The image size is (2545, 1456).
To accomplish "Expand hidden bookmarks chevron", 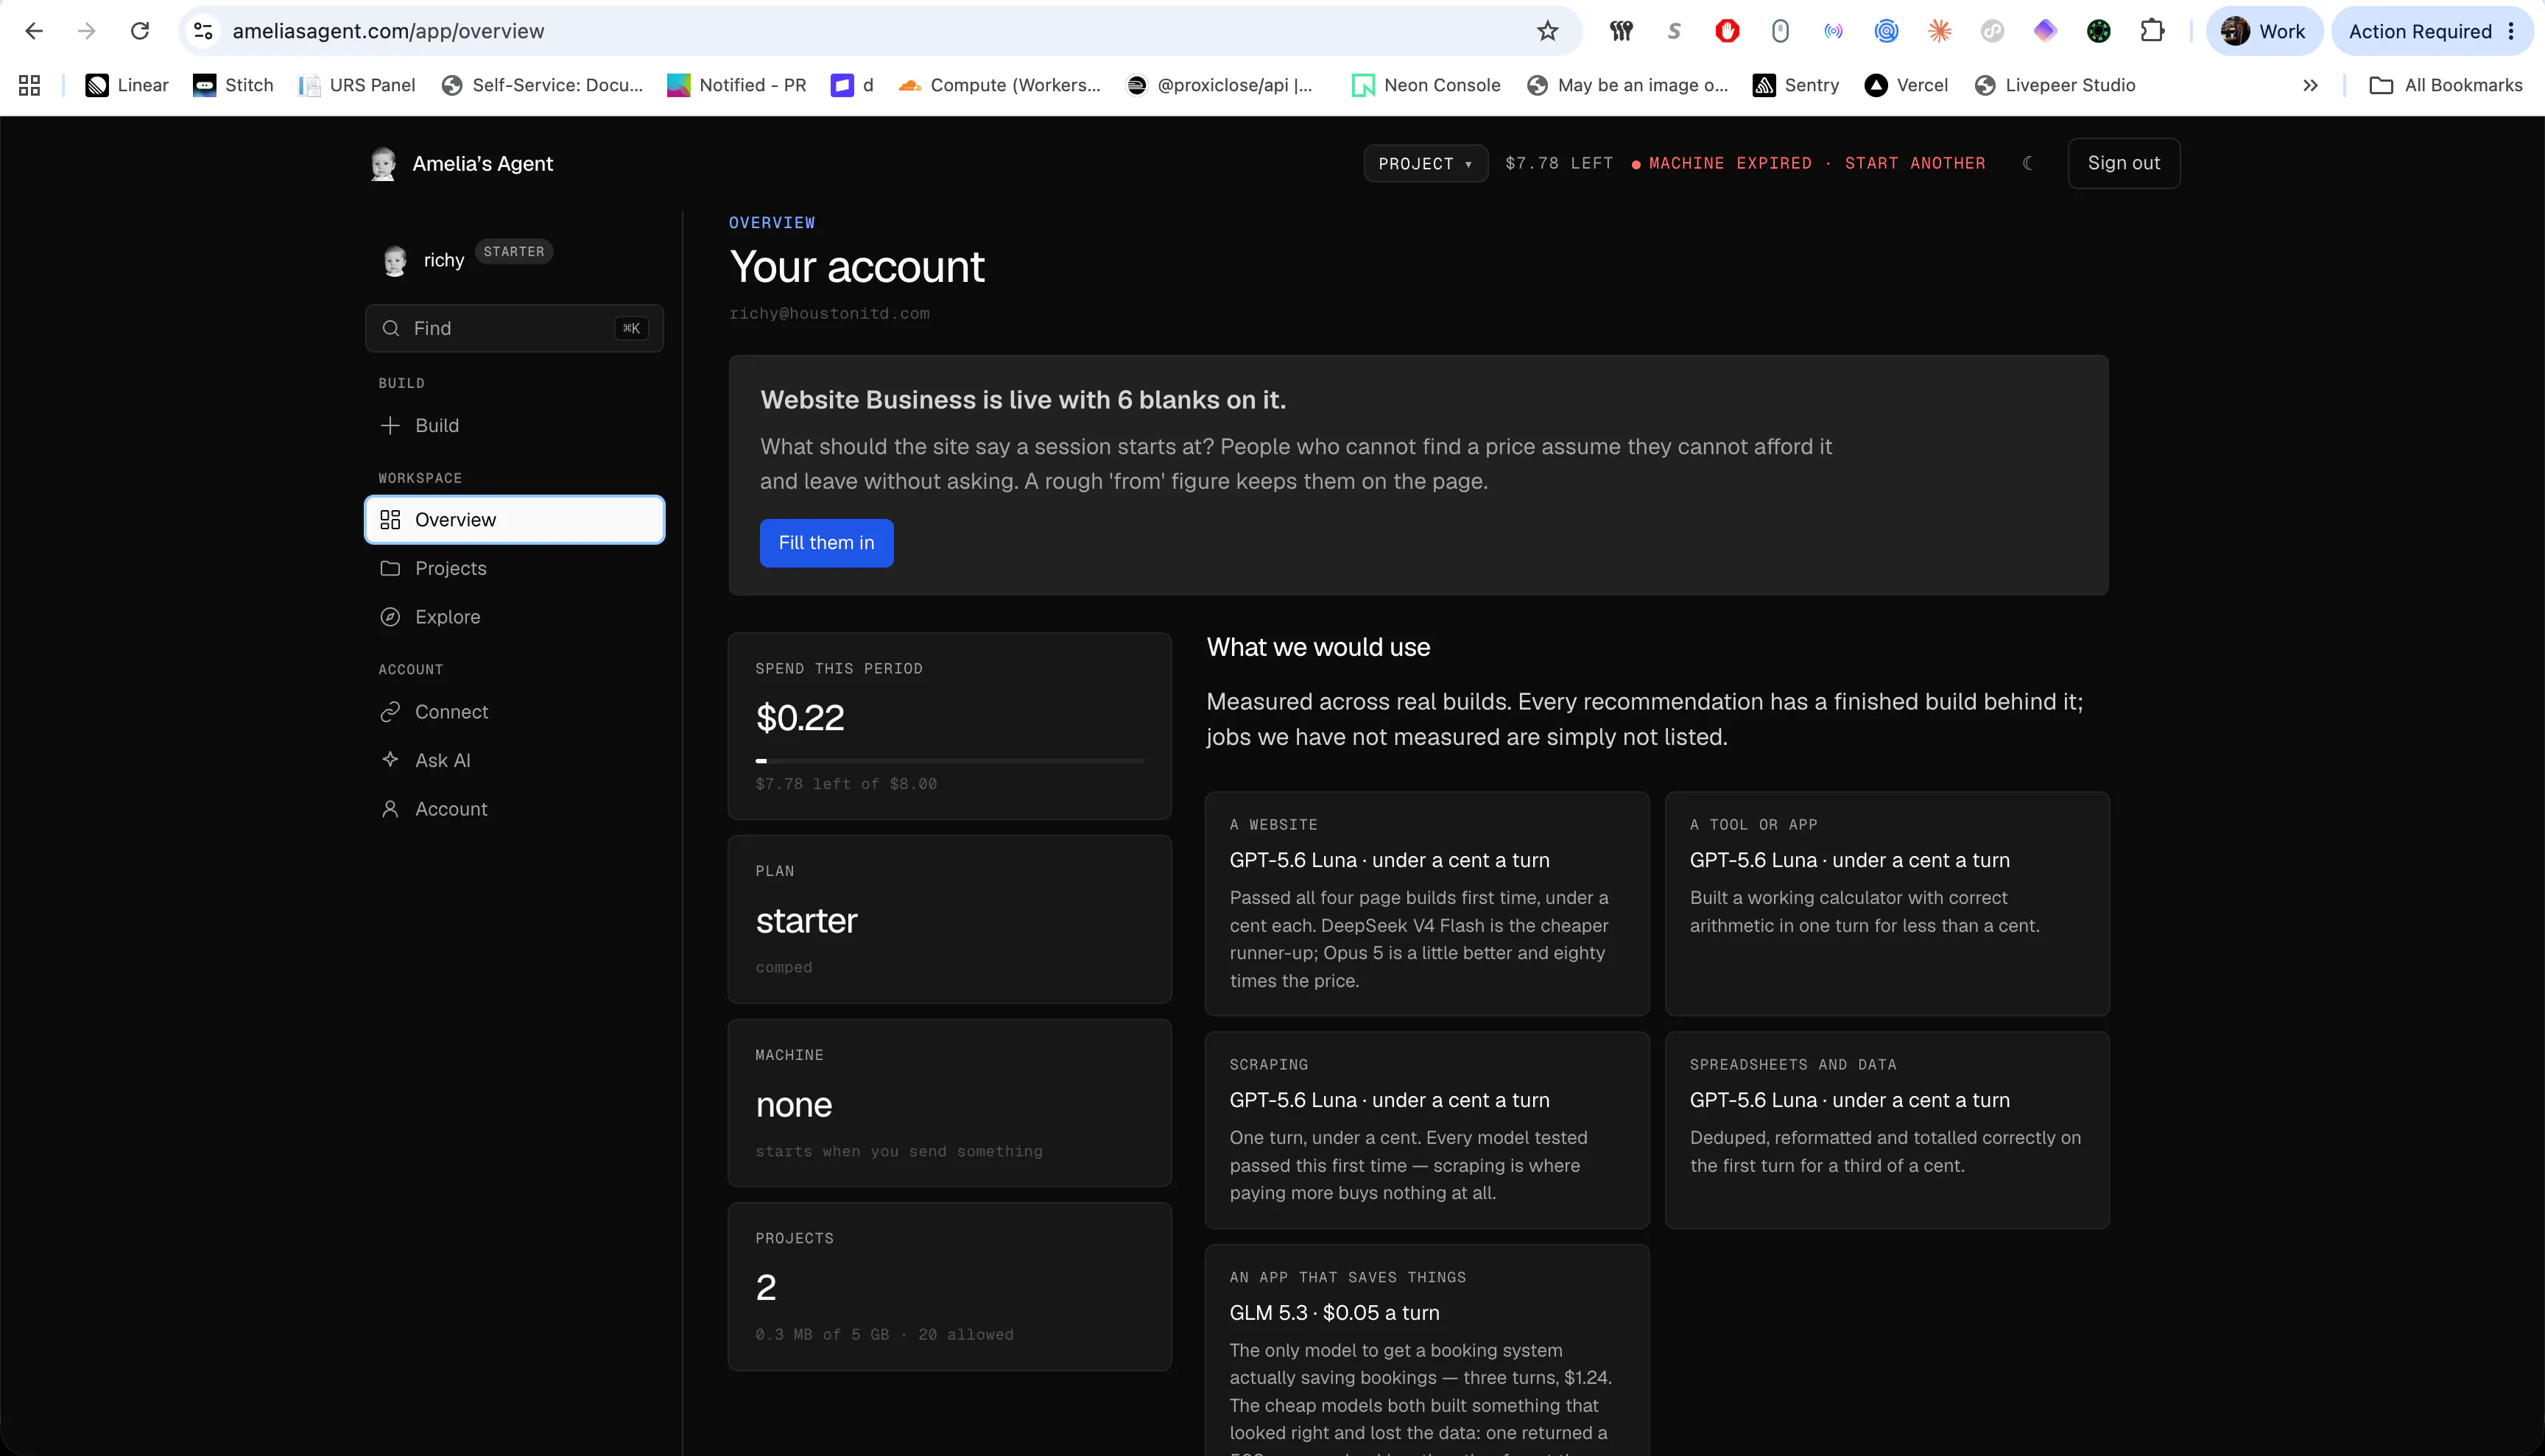I will (2310, 85).
